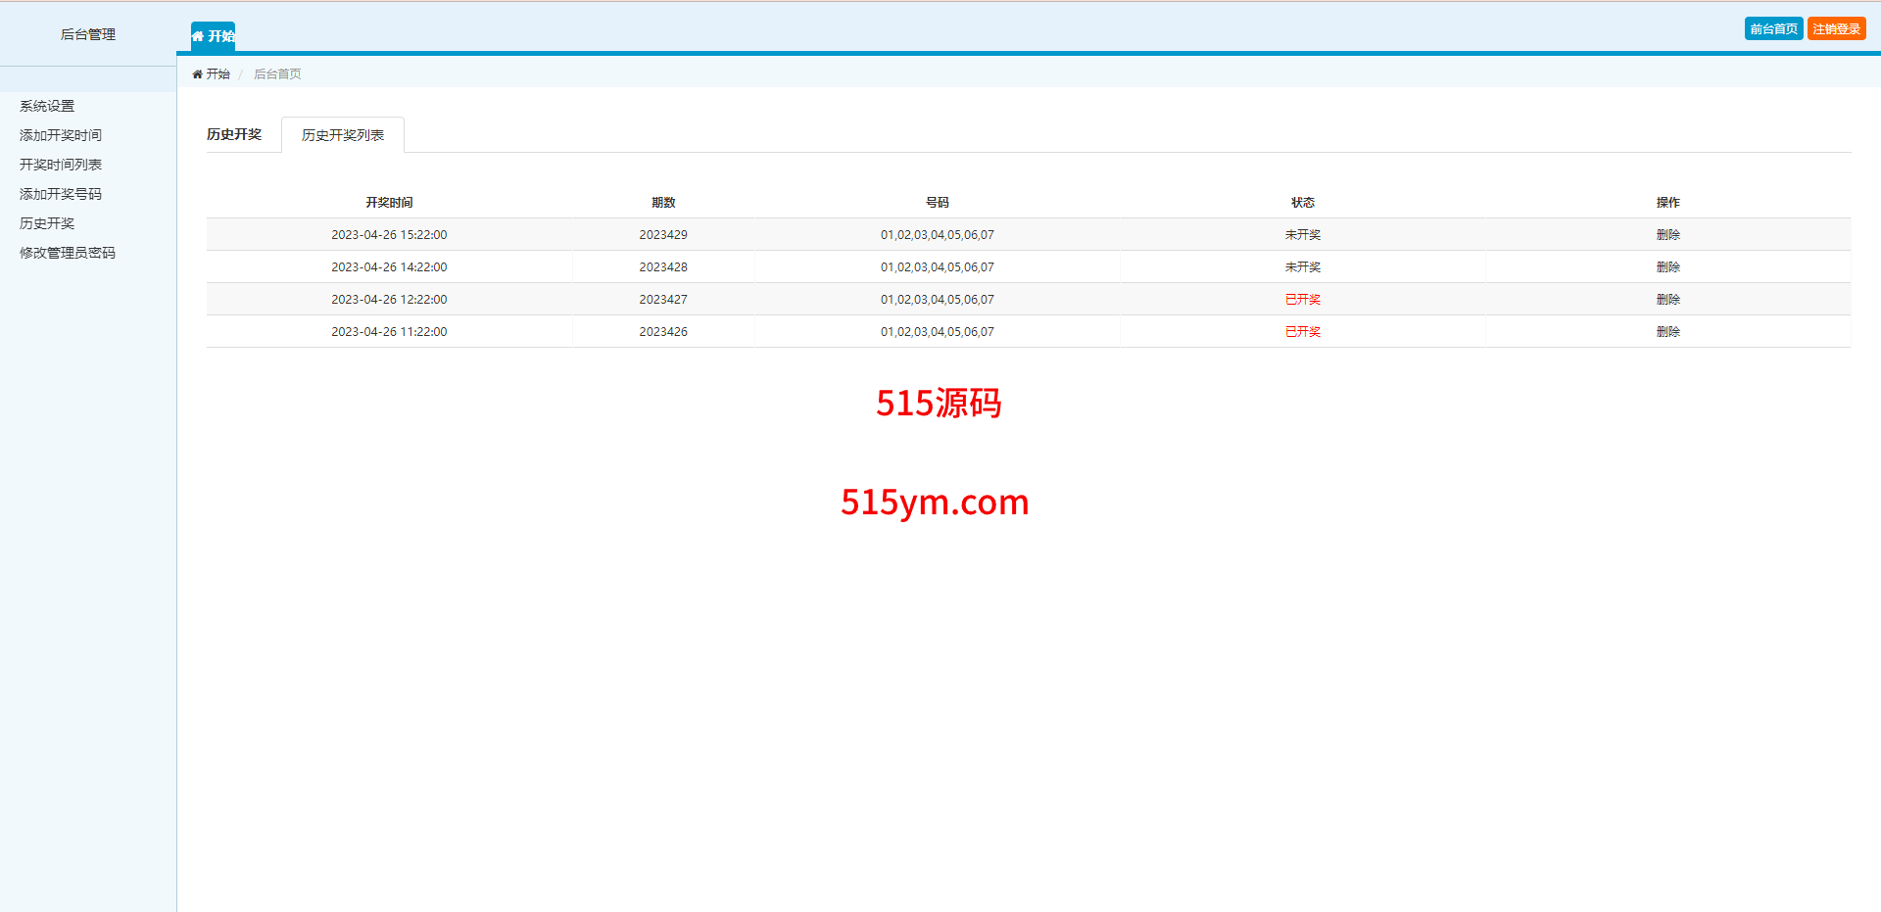This screenshot has height=912, width=1881.
Task: Switch to the 历史开奖列表 tab
Action: tap(343, 135)
